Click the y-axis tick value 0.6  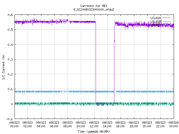(x=10, y=15)
